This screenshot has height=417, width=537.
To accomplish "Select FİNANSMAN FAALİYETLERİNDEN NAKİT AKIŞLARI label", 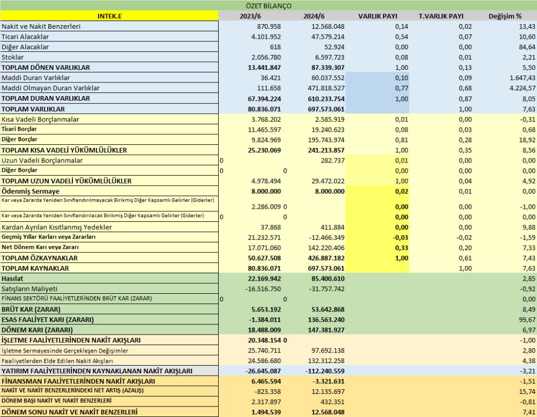I will tap(79, 381).
